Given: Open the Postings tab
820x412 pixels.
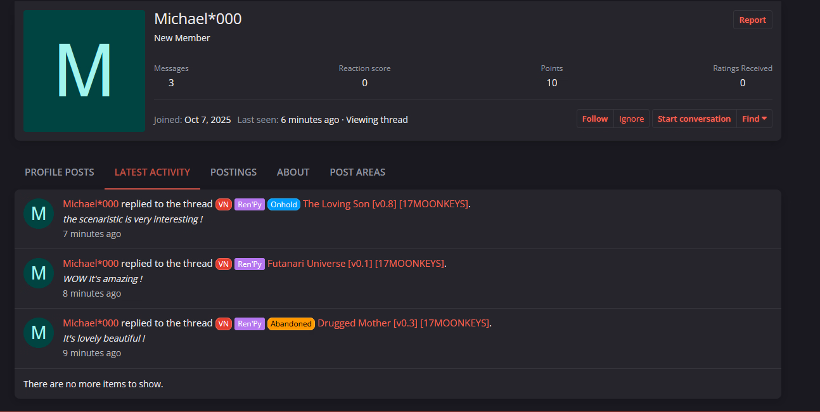Looking at the screenshot, I should coord(233,172).
